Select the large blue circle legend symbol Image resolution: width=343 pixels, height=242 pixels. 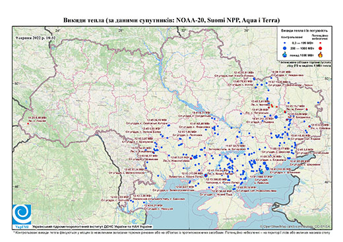(x=285, y=48)
